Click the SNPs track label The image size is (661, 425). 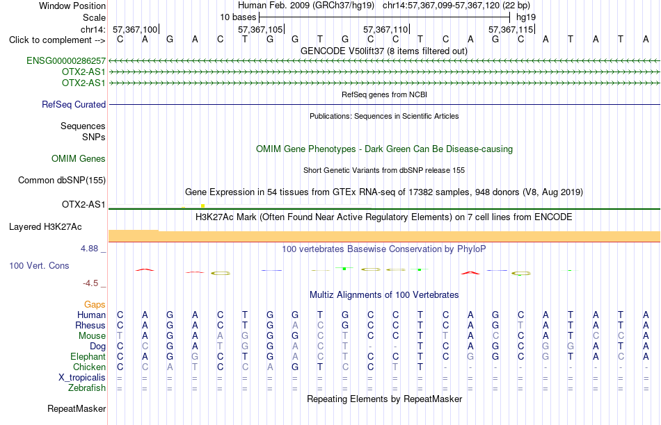94,137
